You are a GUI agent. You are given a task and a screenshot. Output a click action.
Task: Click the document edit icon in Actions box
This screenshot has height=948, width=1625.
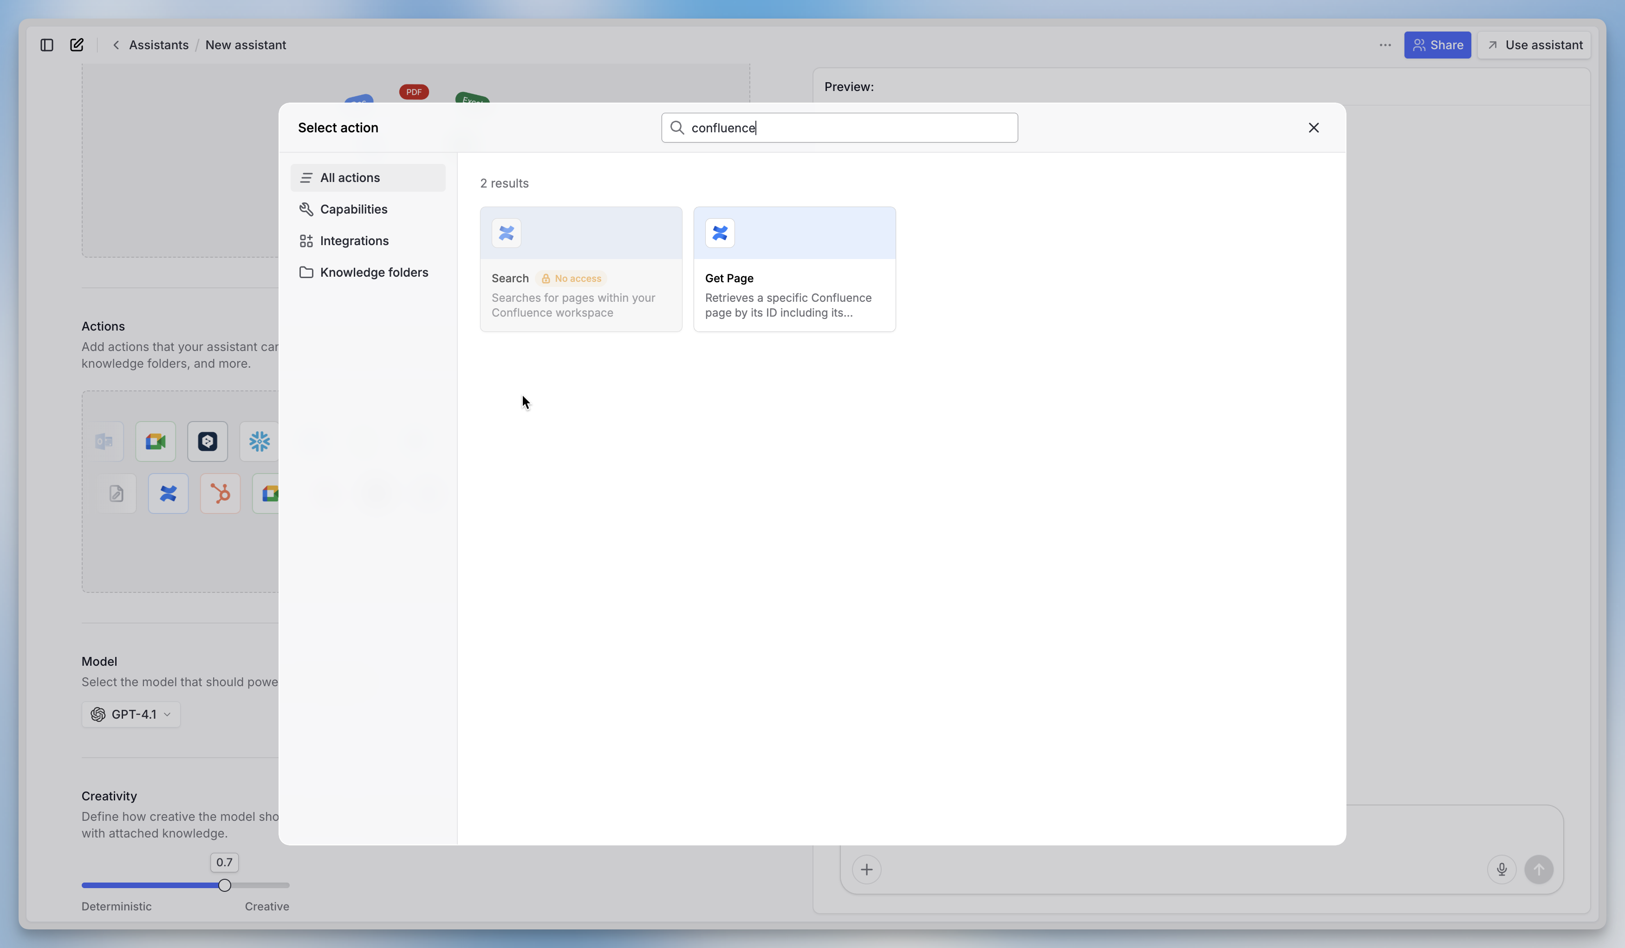116,494
